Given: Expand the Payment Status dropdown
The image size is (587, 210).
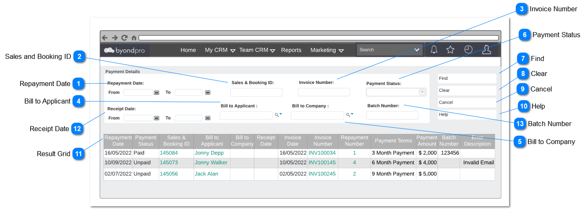Looking at the screenshot, I should point(422,92).
